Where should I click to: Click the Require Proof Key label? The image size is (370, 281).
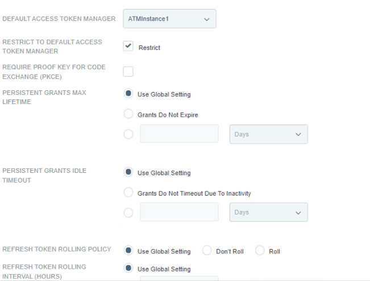(54, 72)
